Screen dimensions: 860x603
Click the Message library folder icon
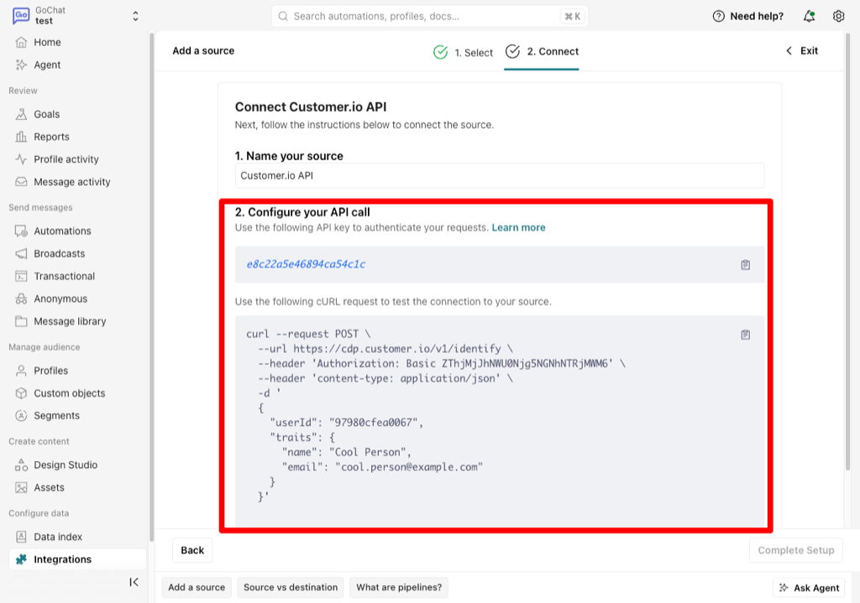click(x=21, y=321)
